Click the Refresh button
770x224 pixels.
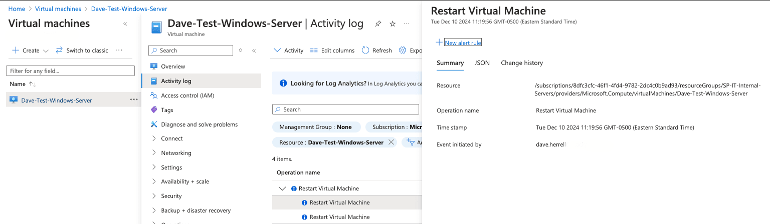click(377, 50)
